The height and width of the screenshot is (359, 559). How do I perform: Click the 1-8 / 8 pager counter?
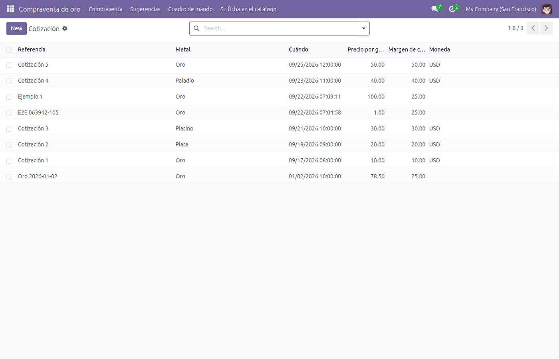tap(515, 28)
